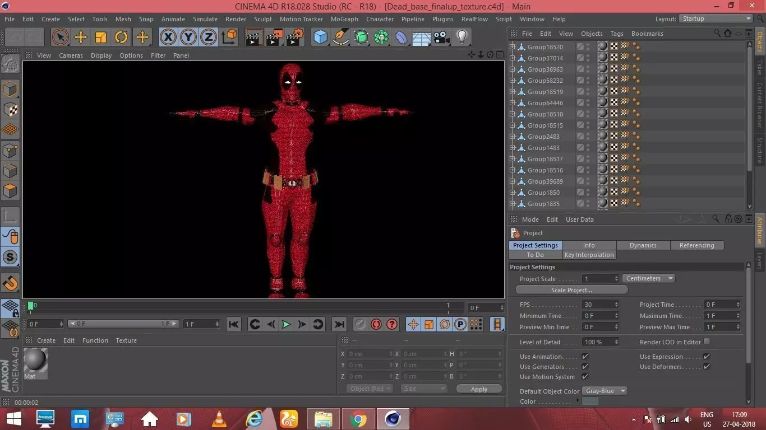Screen dimensions: 766x430
Task: Play the animation forward
Action: tap(286, 324)
